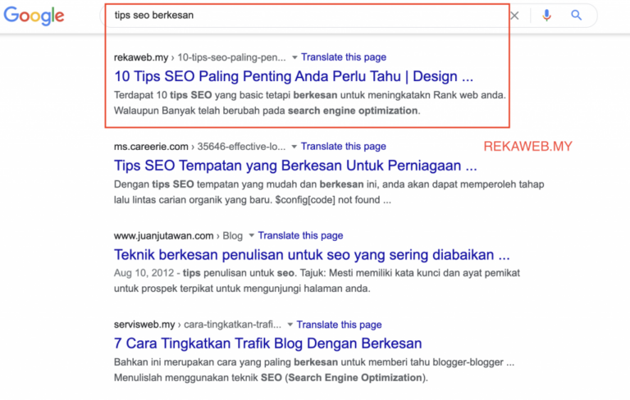Click the servisweb.my breadcrumb URL
The image size is (630, 400).
click(x=197, y=325)
